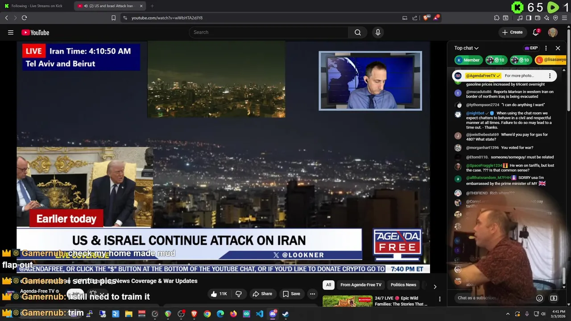571x321 pixels.
Task: Open the Epic Wild Families video thumbnail
Action: pos(347,301)
